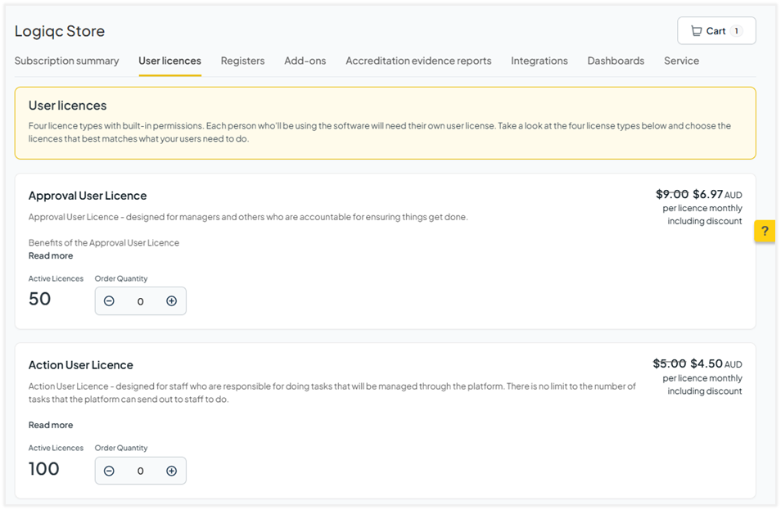
Task: Go to the Add-ons tab
Action: [x=305, y=61]
